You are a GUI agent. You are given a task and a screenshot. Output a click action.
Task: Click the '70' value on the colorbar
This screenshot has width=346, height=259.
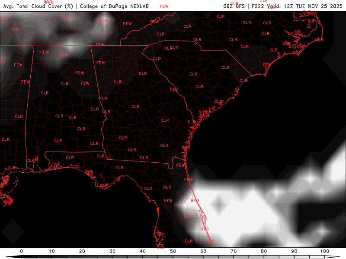click(234, 251)
